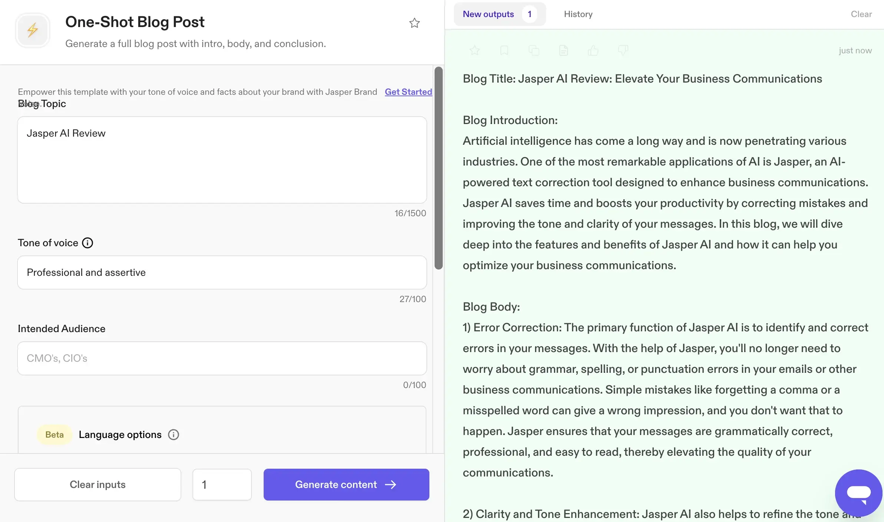Focus the Tone of voice field
Screen dimensions: 884x522
[x=222, y=272]
